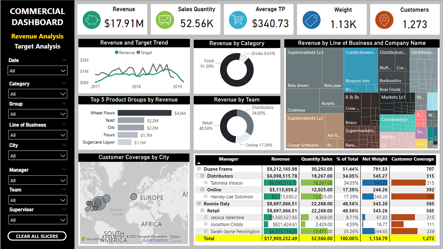The width and height of the screenshot is (443, 249).
Task: Select the Revenue Analysis page link
Action: pyautogui.click(x=37, y=37)
